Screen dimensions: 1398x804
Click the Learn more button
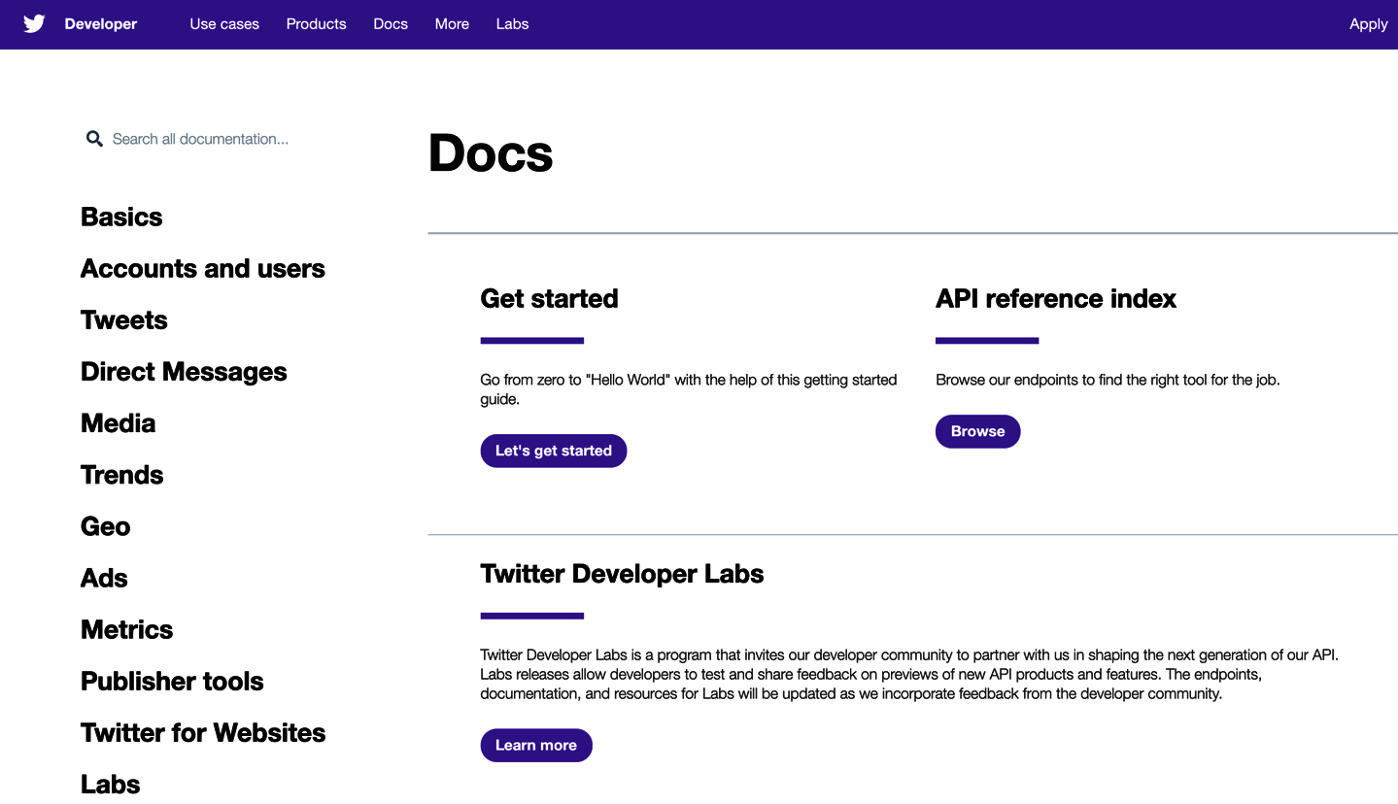536,745
